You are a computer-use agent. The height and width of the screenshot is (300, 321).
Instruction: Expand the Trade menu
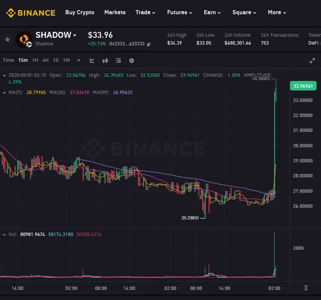click(145, 12)
